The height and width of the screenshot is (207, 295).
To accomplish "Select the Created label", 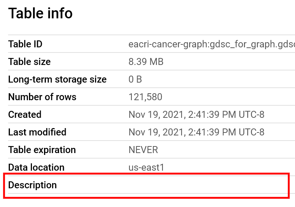I will coord(25,115).
